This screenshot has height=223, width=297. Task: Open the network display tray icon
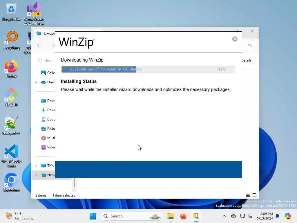[x=242, y=216]
